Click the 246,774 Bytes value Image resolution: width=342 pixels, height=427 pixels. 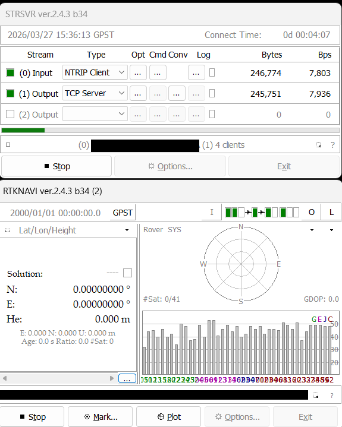coord(266,73)
